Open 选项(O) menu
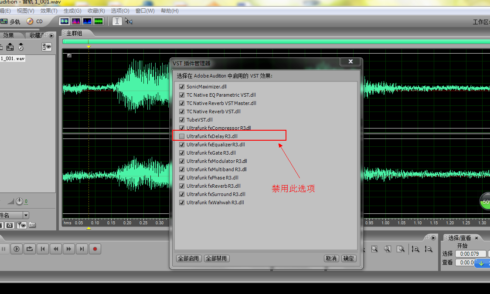This screenshot has width=490, height=294. click(x=120, y=10)
